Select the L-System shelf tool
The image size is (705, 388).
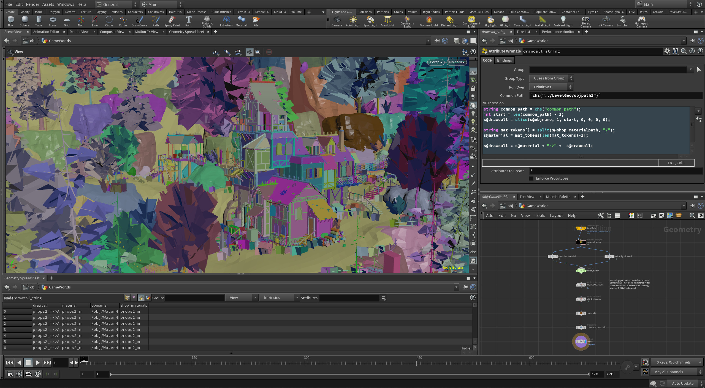226,21
